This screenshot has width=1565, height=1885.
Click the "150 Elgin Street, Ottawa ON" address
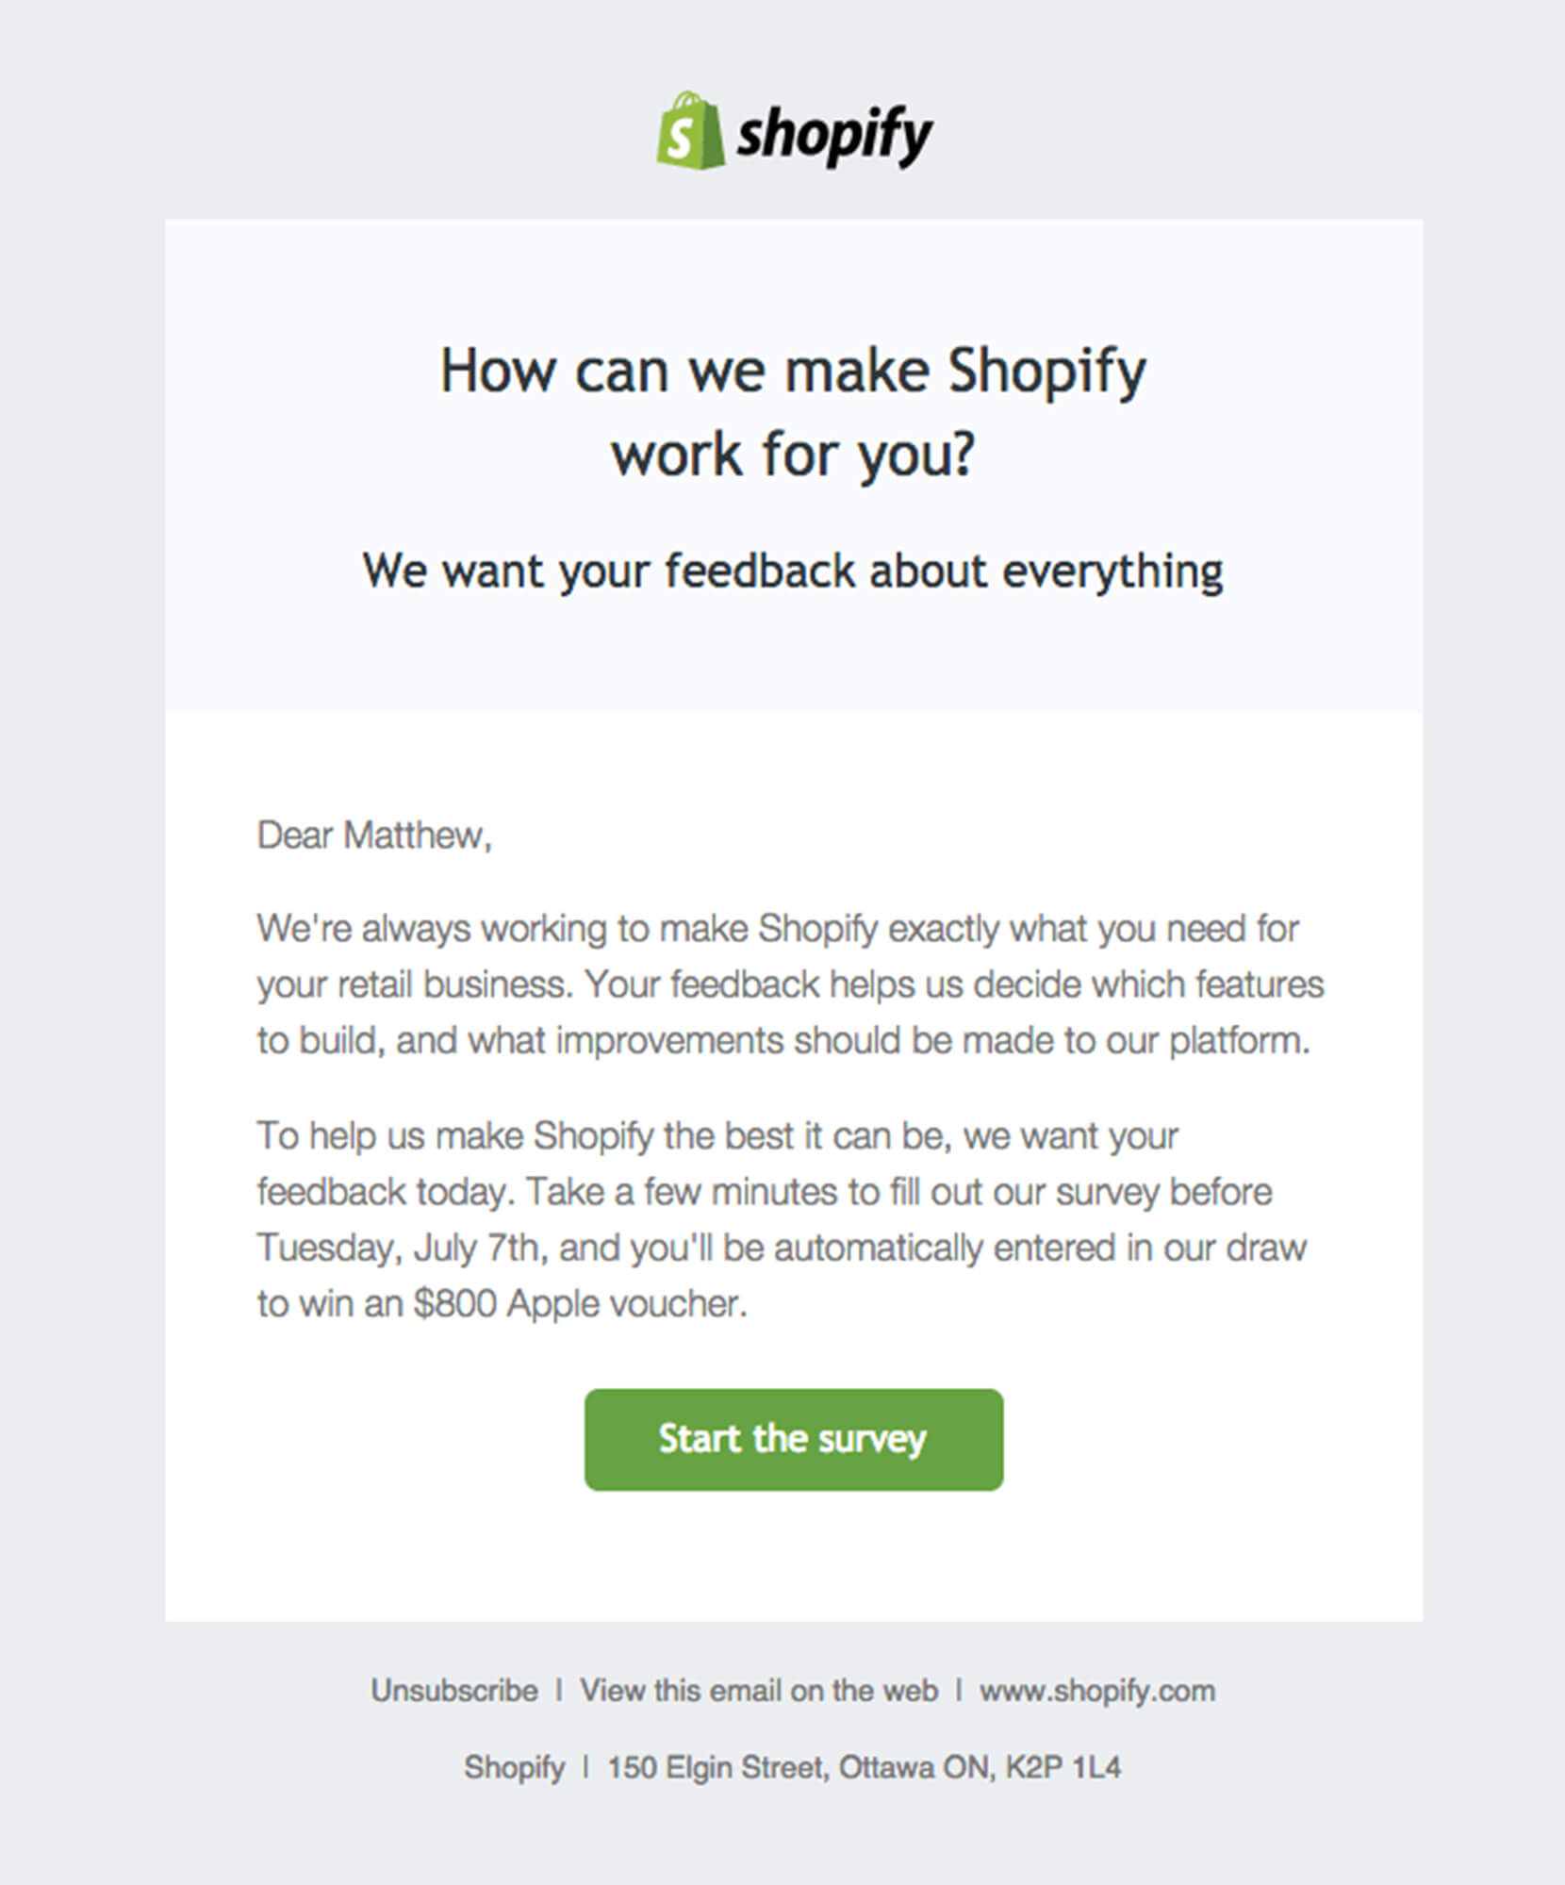click(x=798, y=1767)
